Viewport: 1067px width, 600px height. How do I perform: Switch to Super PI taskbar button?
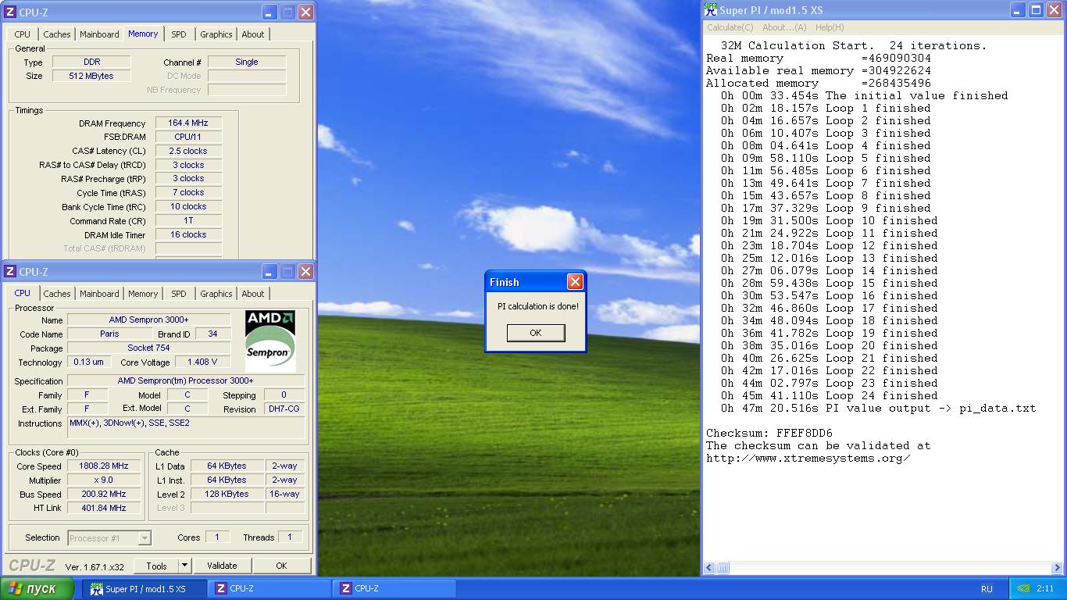(x=145, y=589)
